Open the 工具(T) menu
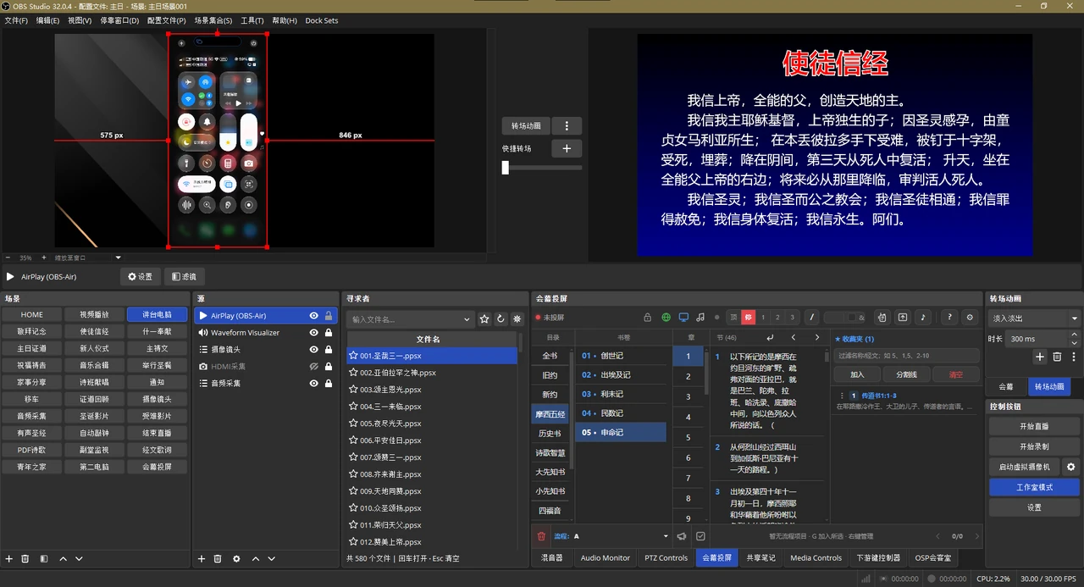The height and width of the screenshot is (587, 1084). pos(252,20)
